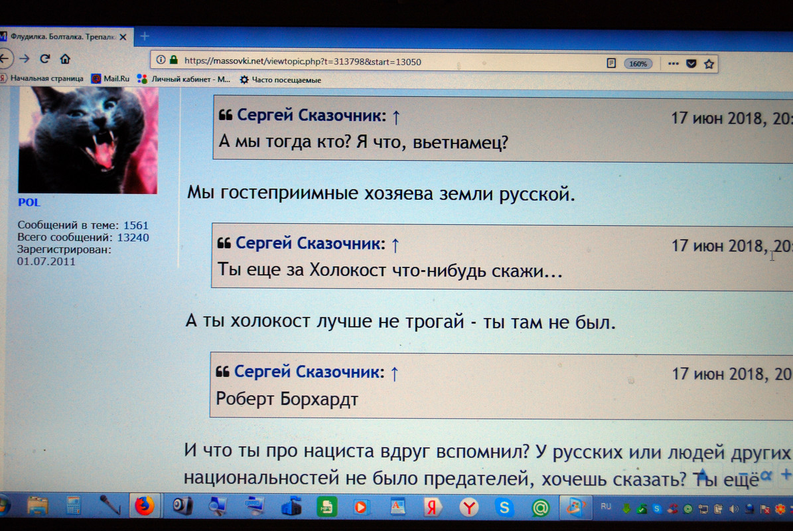Launch Yandex Browser from the Y taskbar icon

tap(469, 507)
